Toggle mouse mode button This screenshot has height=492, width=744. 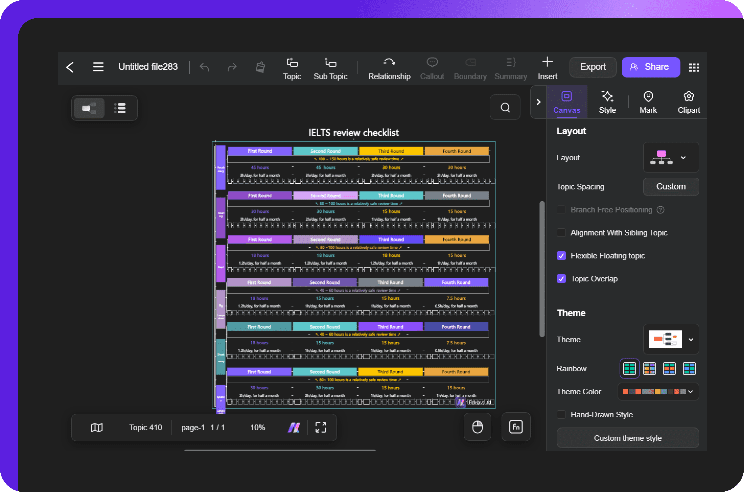click(x=477, y=427)
